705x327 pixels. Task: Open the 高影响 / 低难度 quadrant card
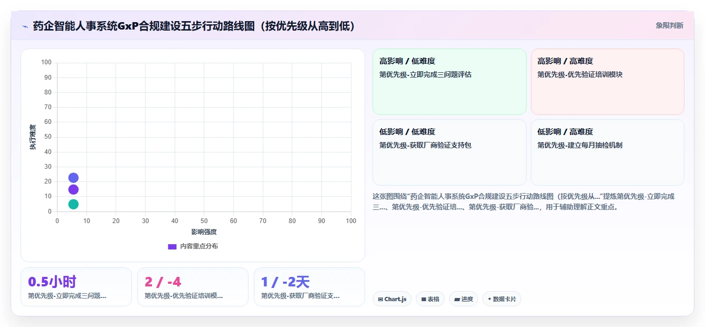(x=450, y=82)
